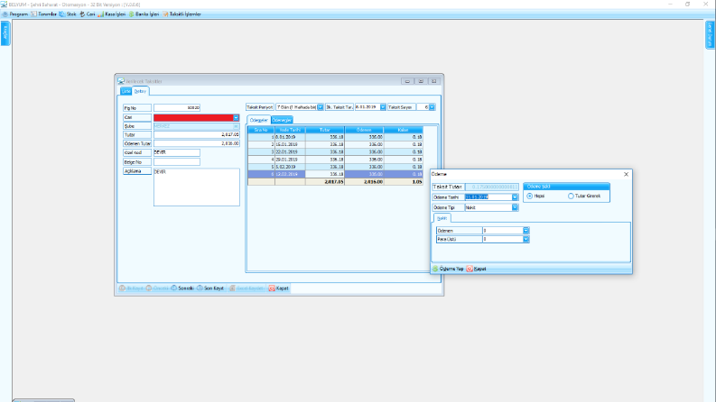Open the Şube dropdown
The image size is (716, 402).
coord(236,126)
